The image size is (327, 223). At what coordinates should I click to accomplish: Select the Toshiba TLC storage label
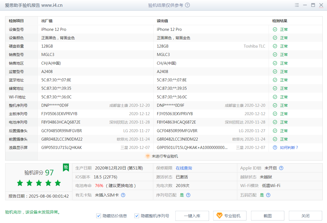coord(255,46)
